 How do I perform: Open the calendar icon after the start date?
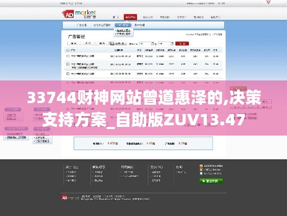[x=152, y=43]
